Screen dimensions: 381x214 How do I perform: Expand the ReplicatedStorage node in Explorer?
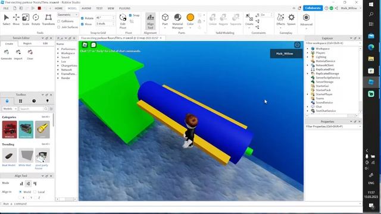coord(308,74)
